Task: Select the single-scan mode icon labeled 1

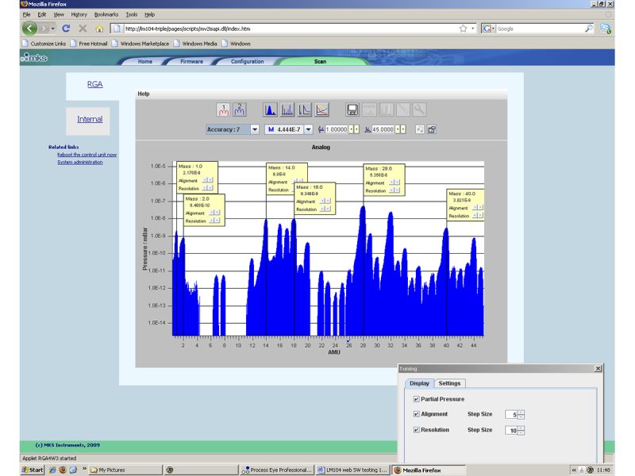Action: (x=224, y=109)
